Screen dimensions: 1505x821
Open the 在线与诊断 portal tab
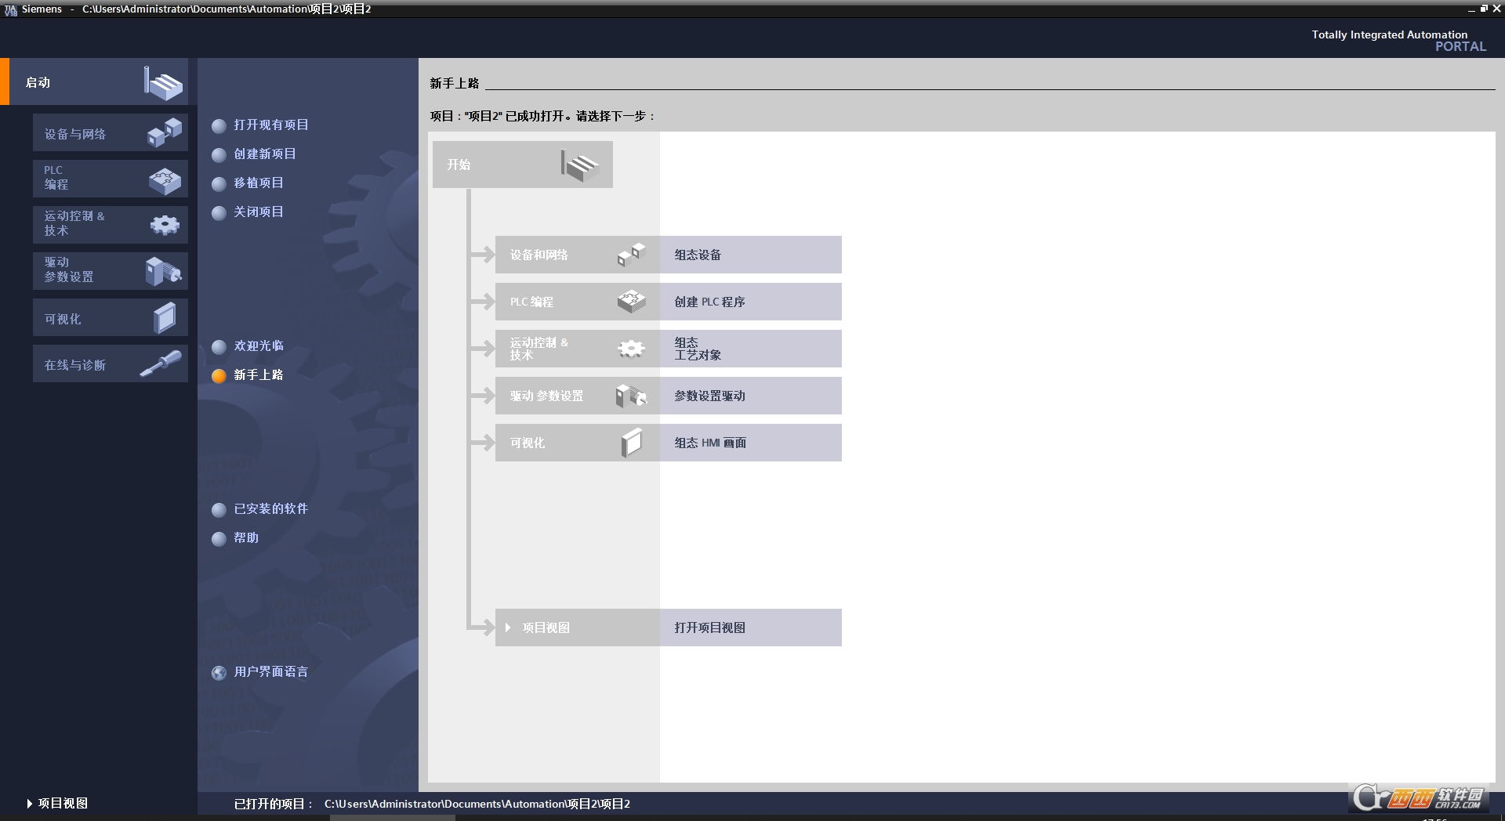(x=111, y=363)
